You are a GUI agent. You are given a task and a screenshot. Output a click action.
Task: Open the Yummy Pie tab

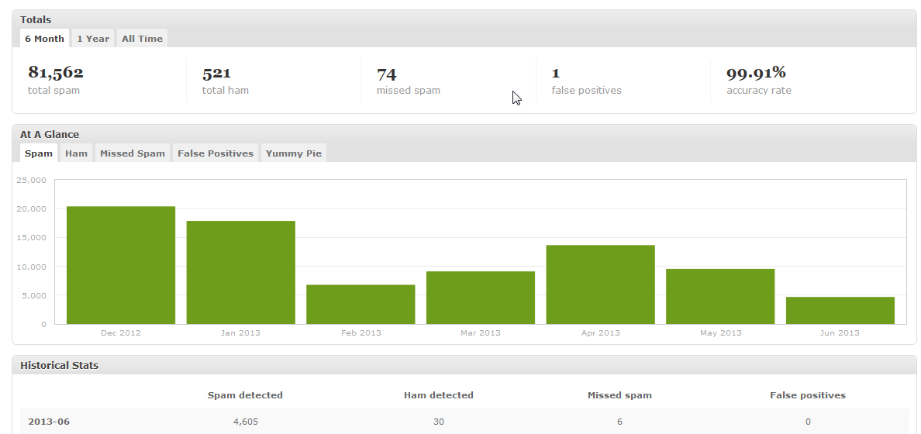coord(294,153)
